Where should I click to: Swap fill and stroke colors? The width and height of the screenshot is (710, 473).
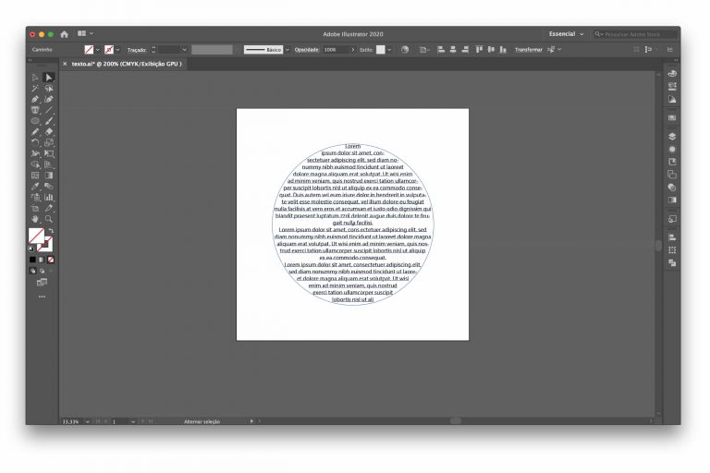51,231
